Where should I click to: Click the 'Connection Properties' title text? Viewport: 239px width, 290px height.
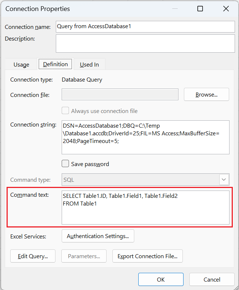tap(38, 9)
